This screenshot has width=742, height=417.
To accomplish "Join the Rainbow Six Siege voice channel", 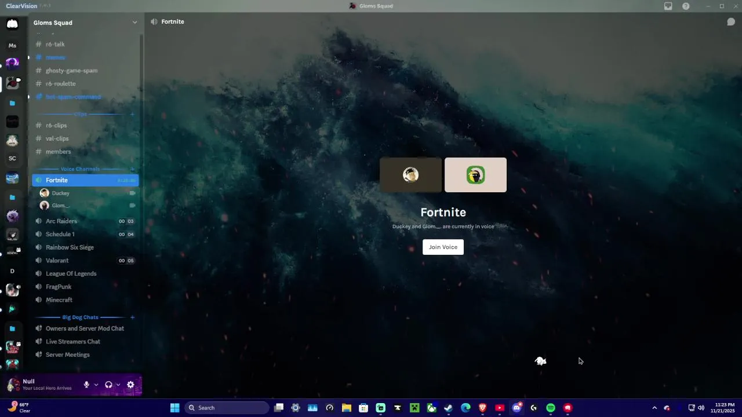I will (x=85, y=247).
